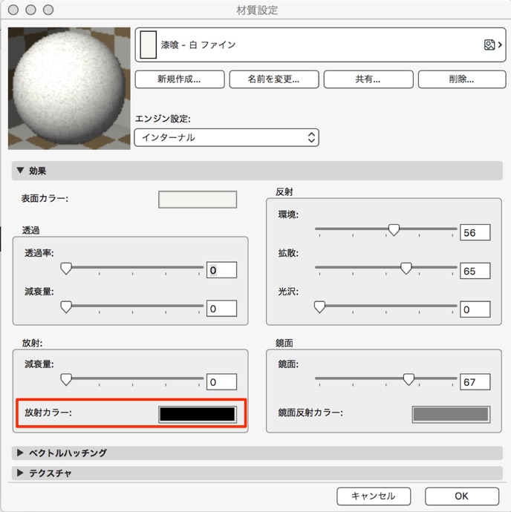This screenshot has height=512, width=511.
Task: Click the 表面カラー swatch
Action: click(x=198, y=200)
